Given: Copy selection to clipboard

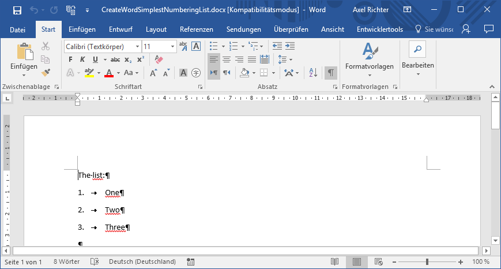Looking at the screenshot, I should pos(46,59).
